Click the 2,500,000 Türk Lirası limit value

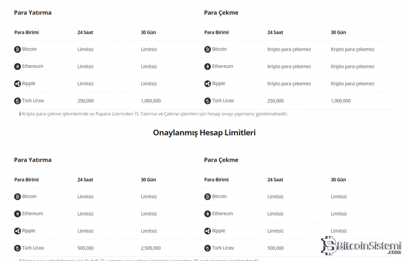tap(151, 248)
